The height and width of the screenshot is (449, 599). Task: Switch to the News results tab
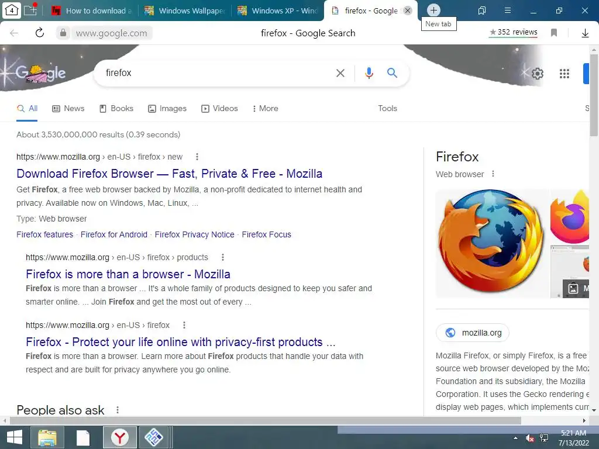68,108
